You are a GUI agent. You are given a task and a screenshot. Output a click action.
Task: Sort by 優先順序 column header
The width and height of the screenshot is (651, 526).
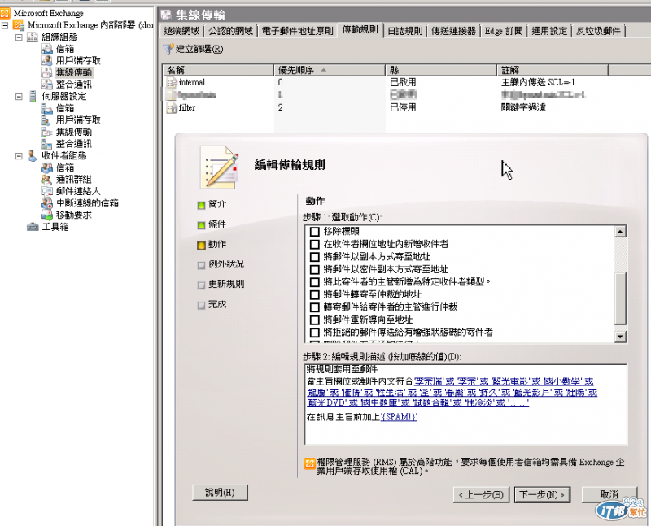[x=330, y=70]
